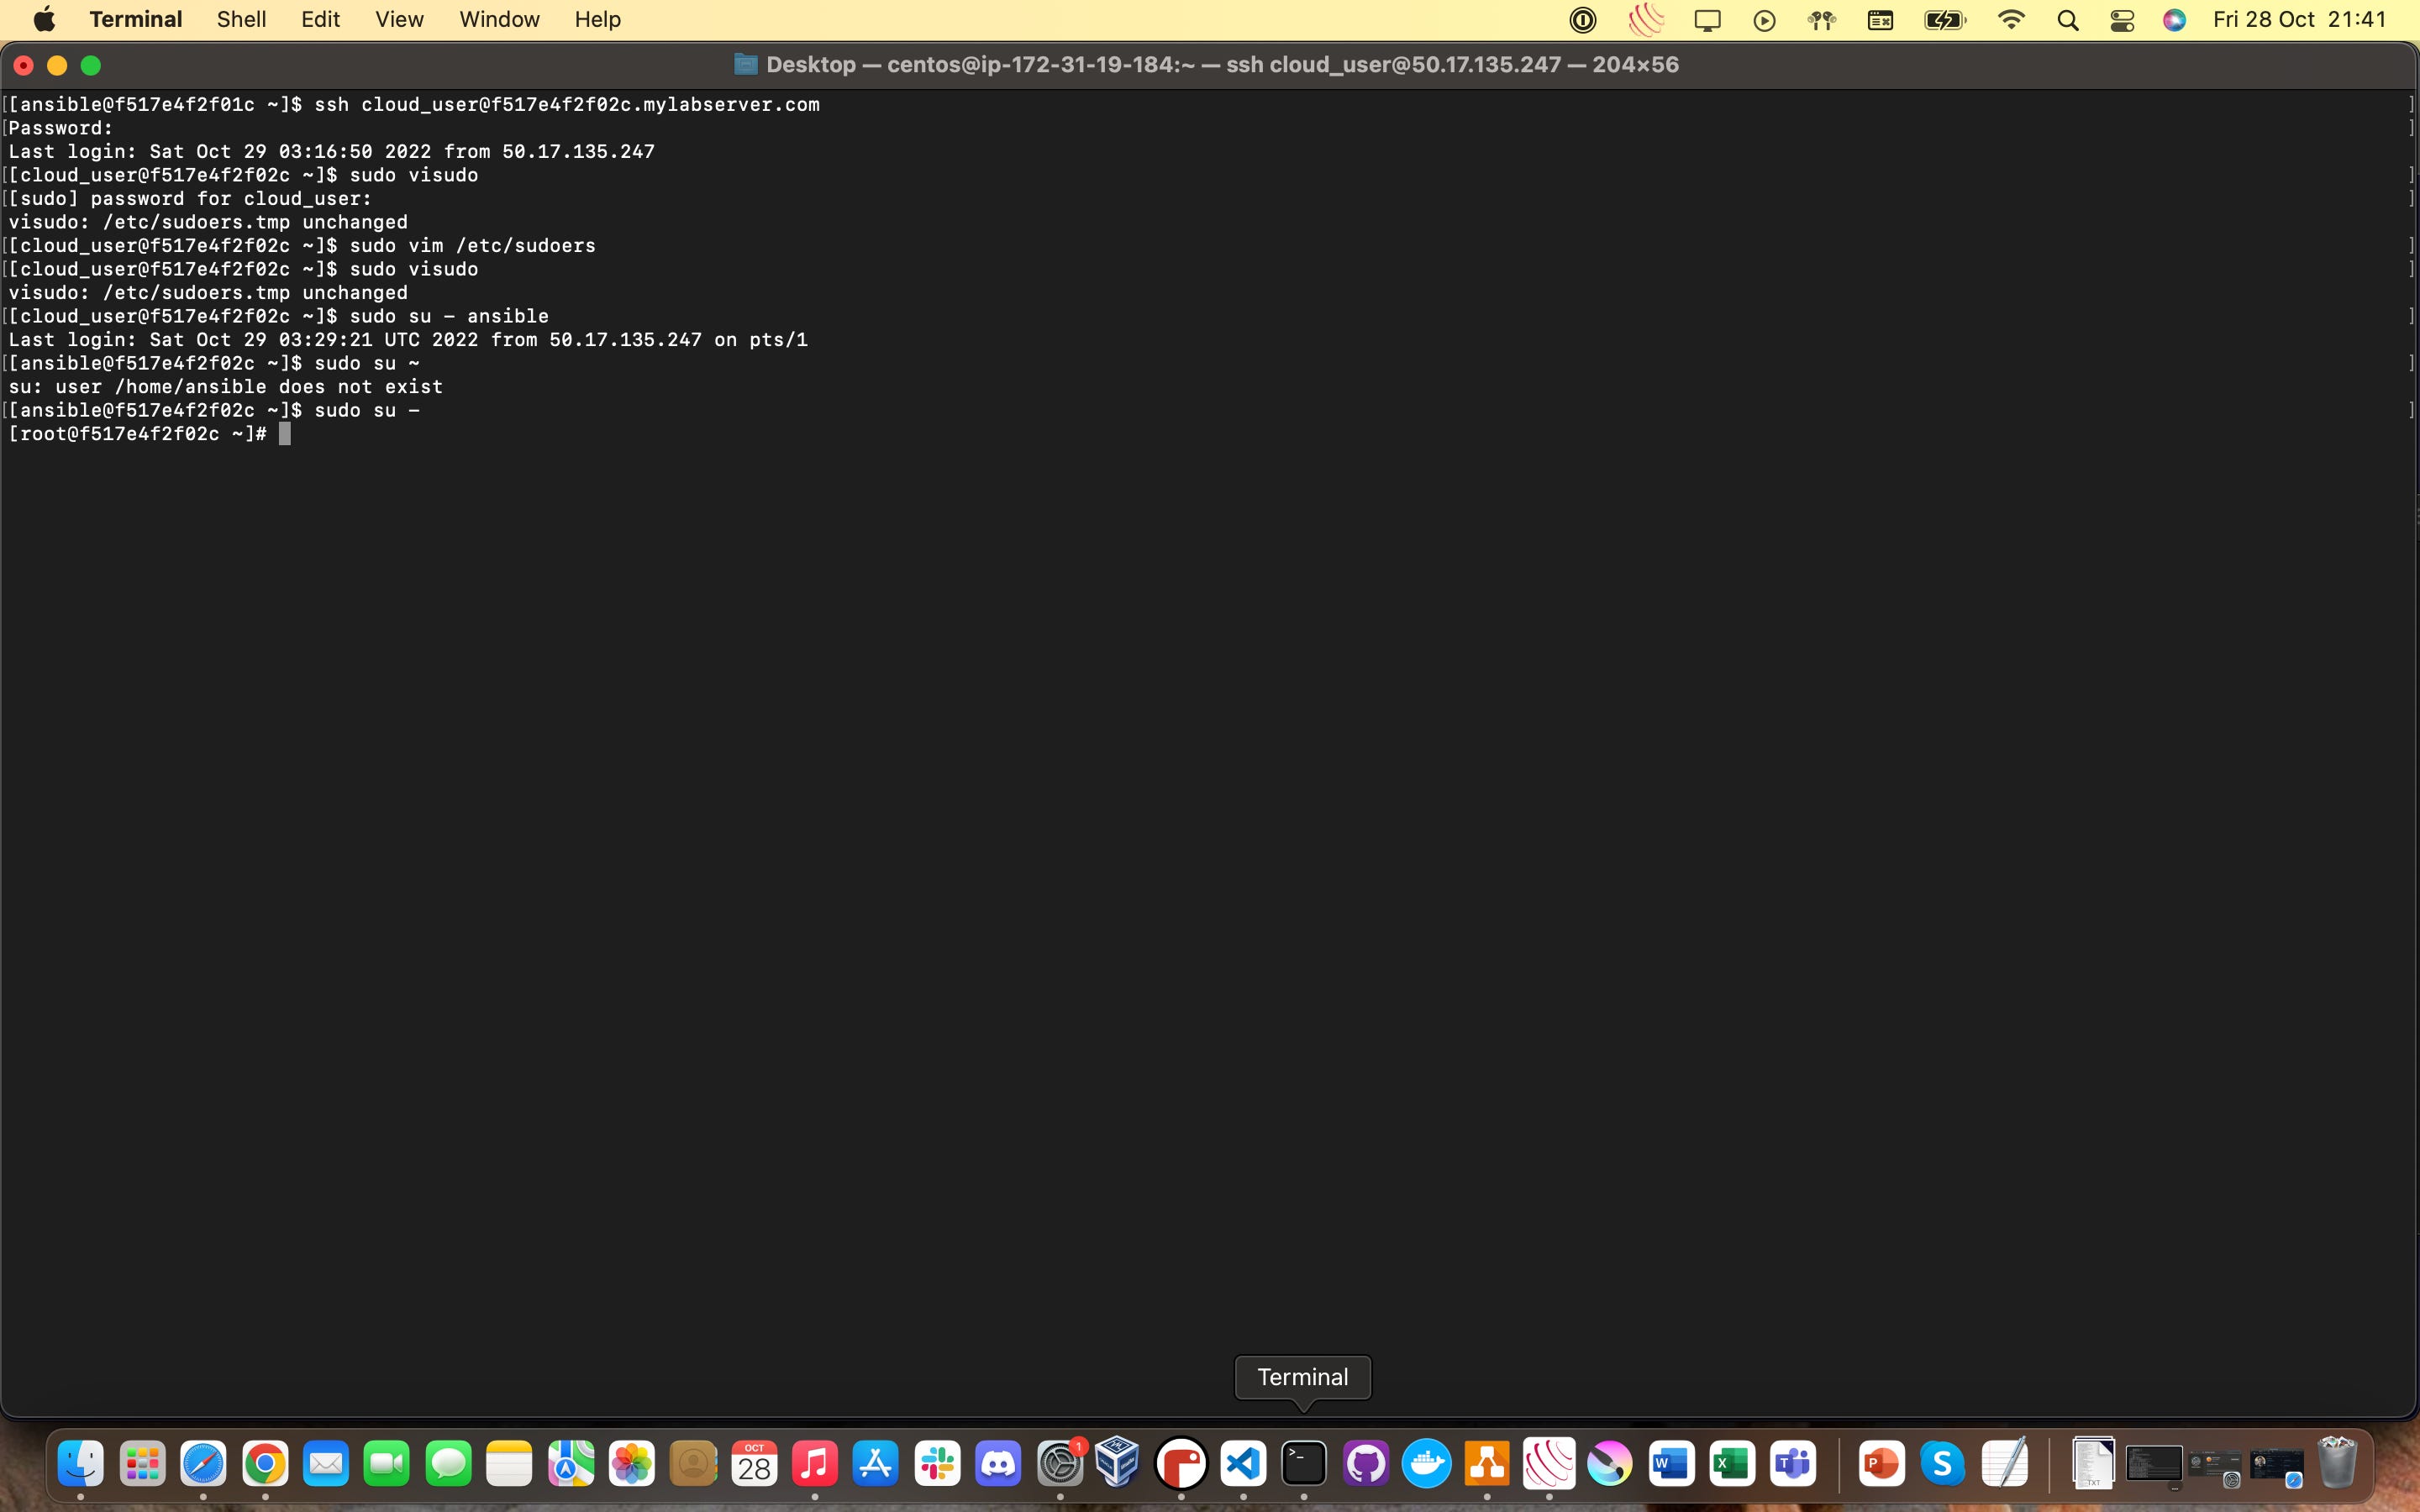The image size is (2420, 1512).
Task: Click the Desktop folder proxy icon in title bar
Action: click(745, 65)
